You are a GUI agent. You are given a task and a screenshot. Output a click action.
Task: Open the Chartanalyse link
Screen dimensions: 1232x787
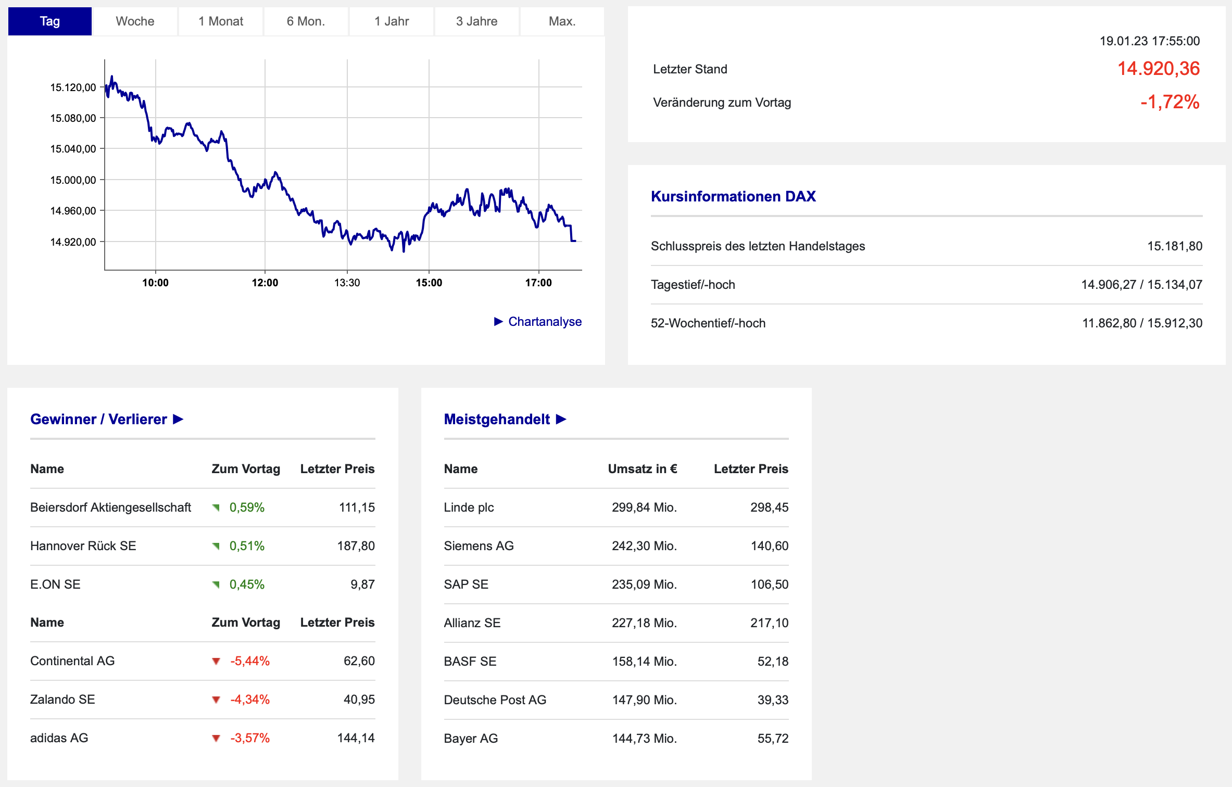(x=545, y=322)
